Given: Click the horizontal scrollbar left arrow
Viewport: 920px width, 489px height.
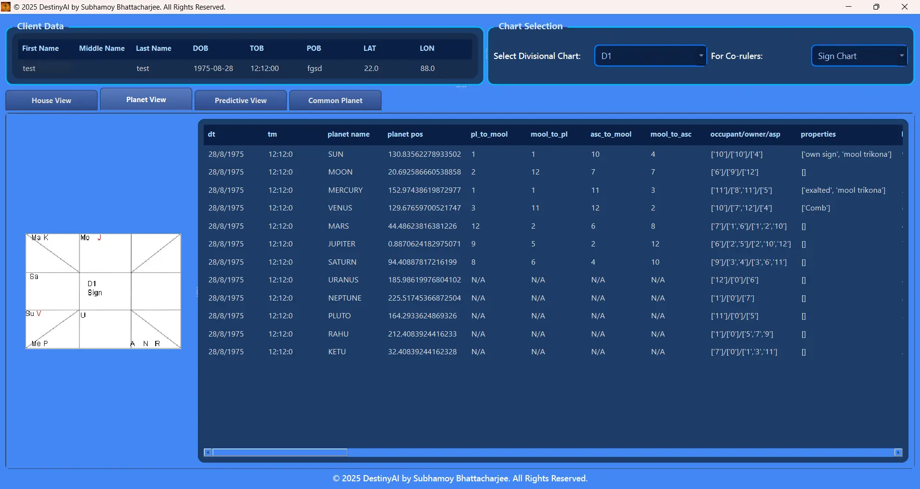Looking at the screenshot, I should coord(207,453).
